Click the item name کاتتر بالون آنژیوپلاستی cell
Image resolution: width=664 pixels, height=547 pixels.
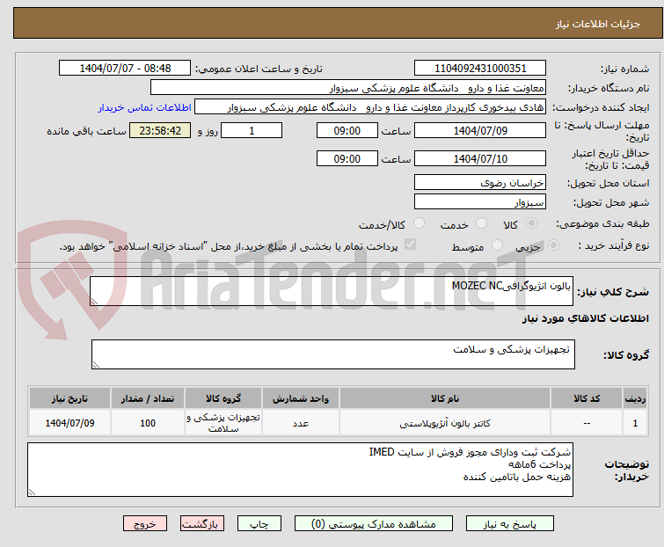(x=445, y=423)
